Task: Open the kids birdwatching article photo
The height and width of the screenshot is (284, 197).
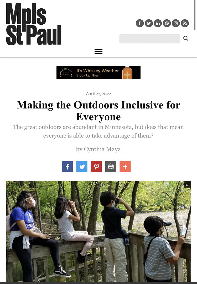Action: (x=98, y=231)
